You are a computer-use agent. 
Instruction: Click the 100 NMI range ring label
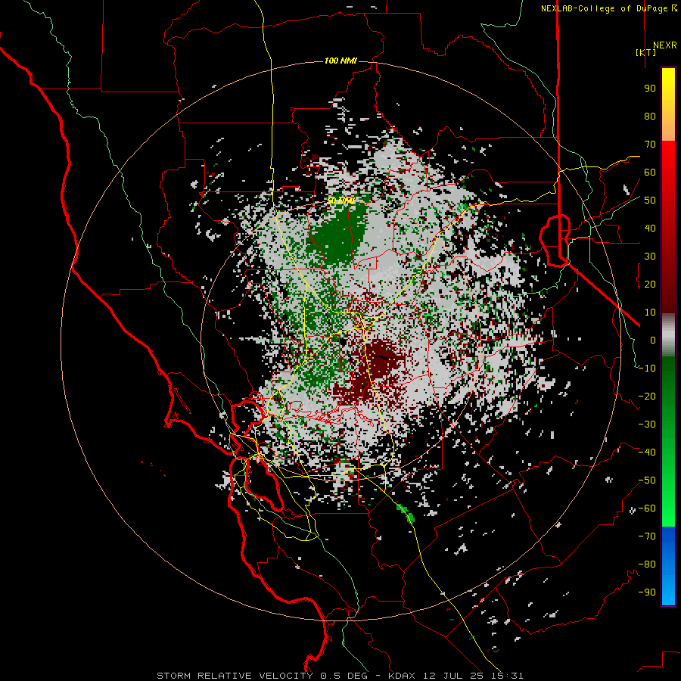point(340,61)
